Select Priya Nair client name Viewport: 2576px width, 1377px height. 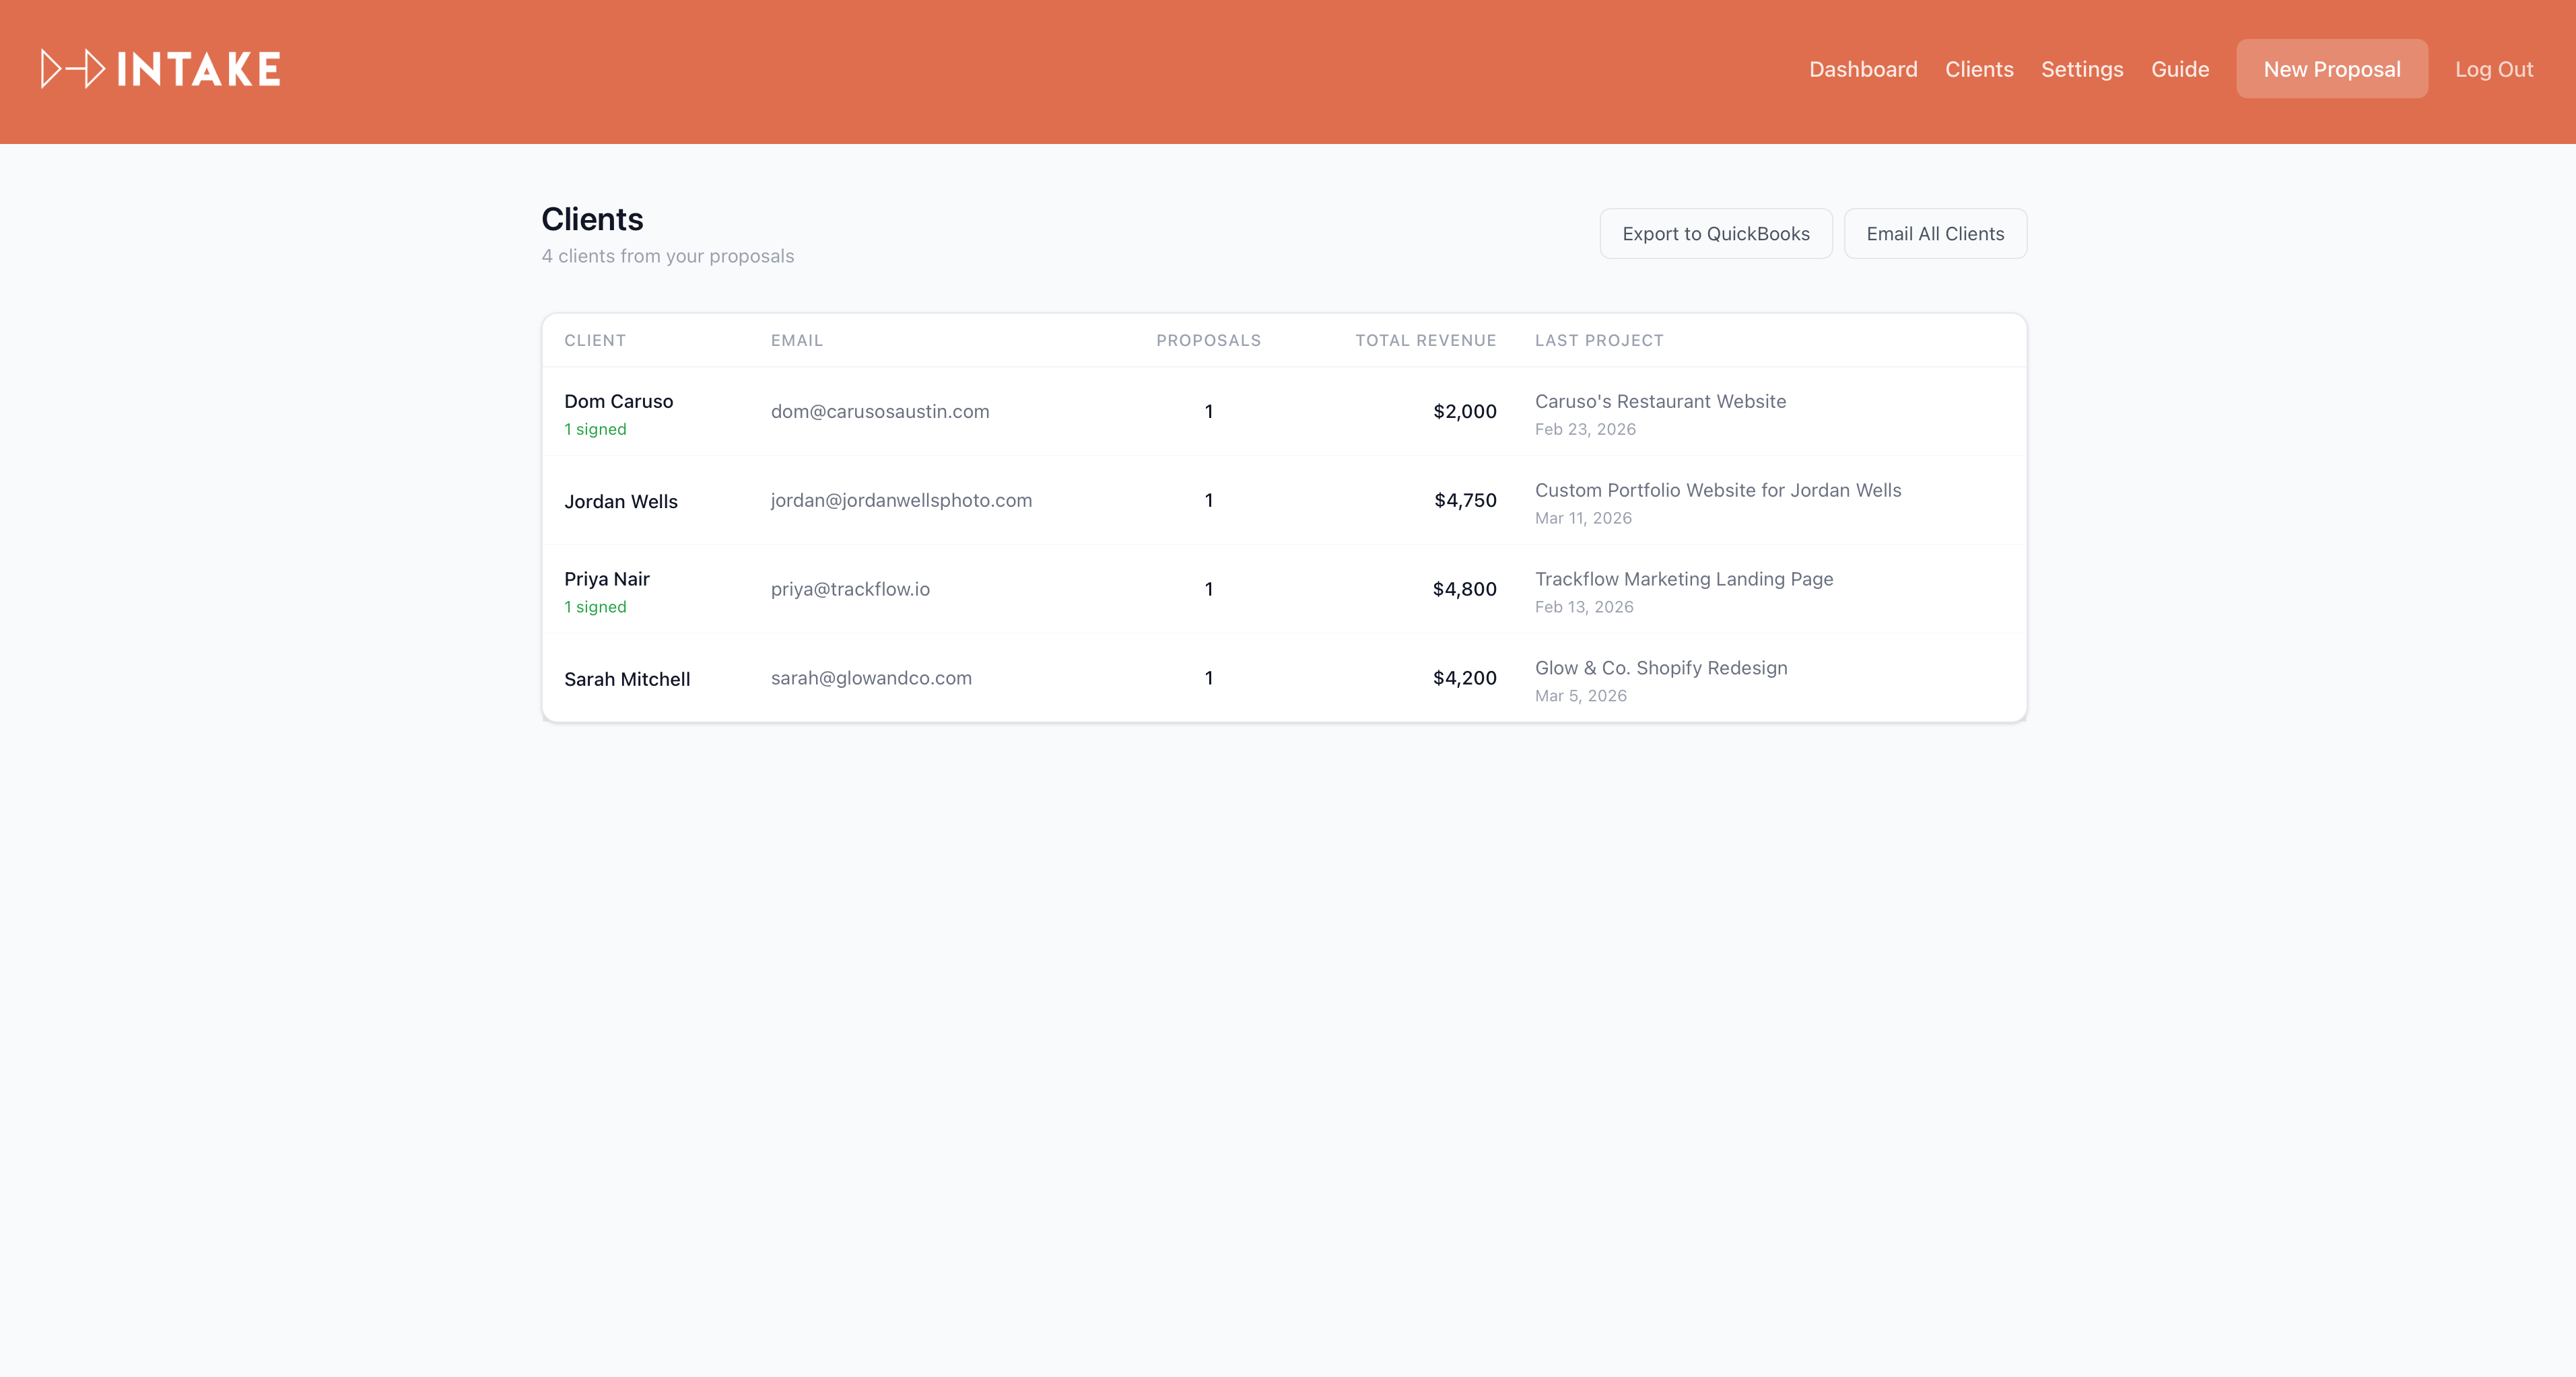[x=606, y=579]
